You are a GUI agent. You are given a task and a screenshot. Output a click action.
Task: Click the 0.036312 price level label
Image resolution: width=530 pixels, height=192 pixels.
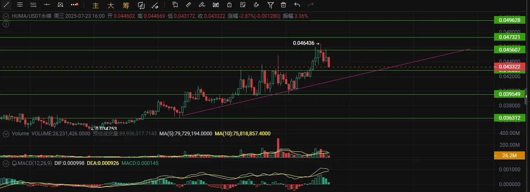pyautogui.click(x=509, y=118)
